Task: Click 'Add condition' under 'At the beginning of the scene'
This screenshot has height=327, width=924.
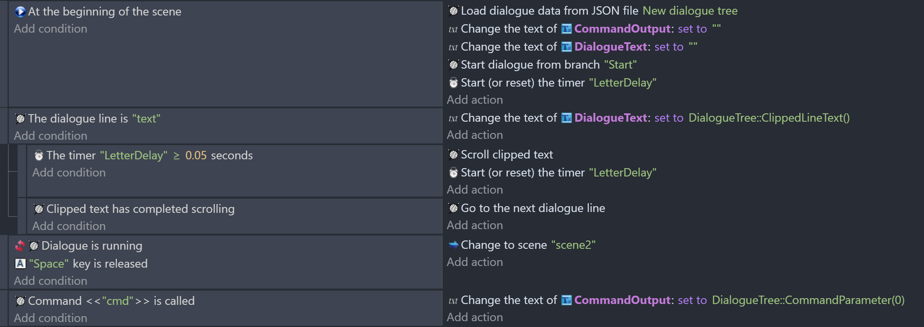Action: click(x=51, y=29)
